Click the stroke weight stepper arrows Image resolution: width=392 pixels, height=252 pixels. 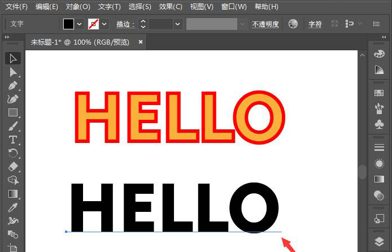click(143, 24)
